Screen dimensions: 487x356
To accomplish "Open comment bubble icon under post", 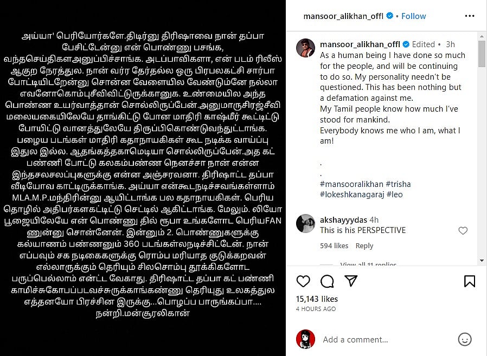I will 327,281.
